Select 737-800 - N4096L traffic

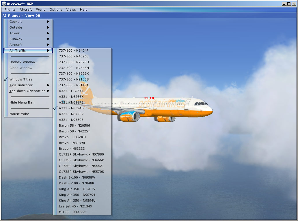point(82,56)
